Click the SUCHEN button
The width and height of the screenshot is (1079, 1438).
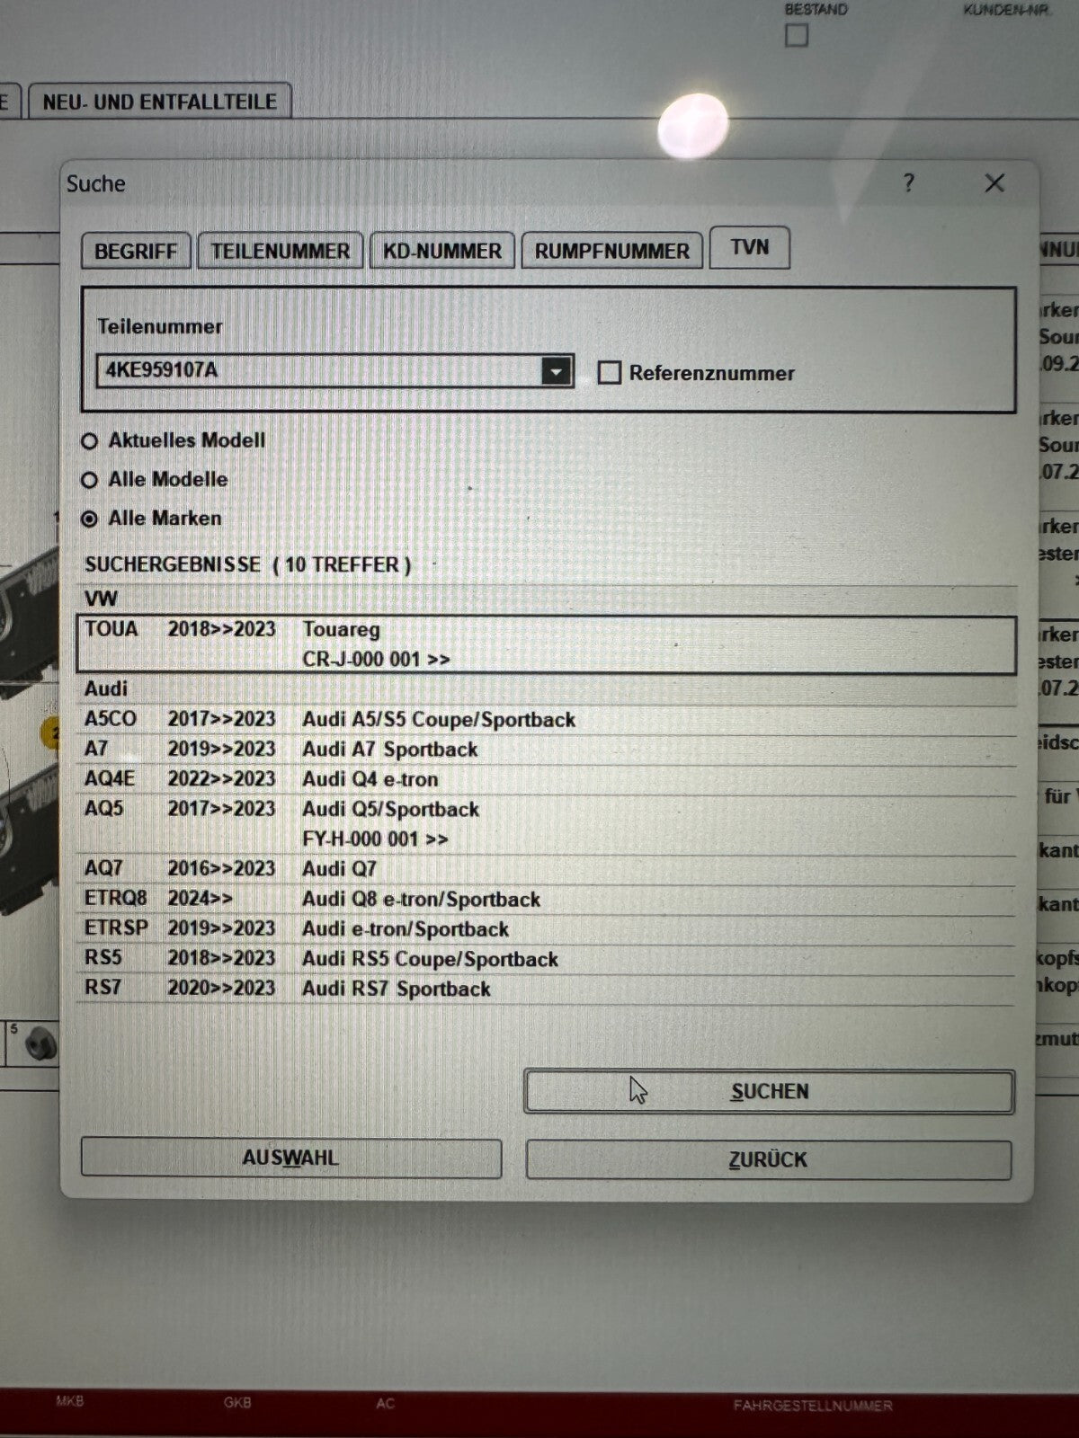[770, 1092]
